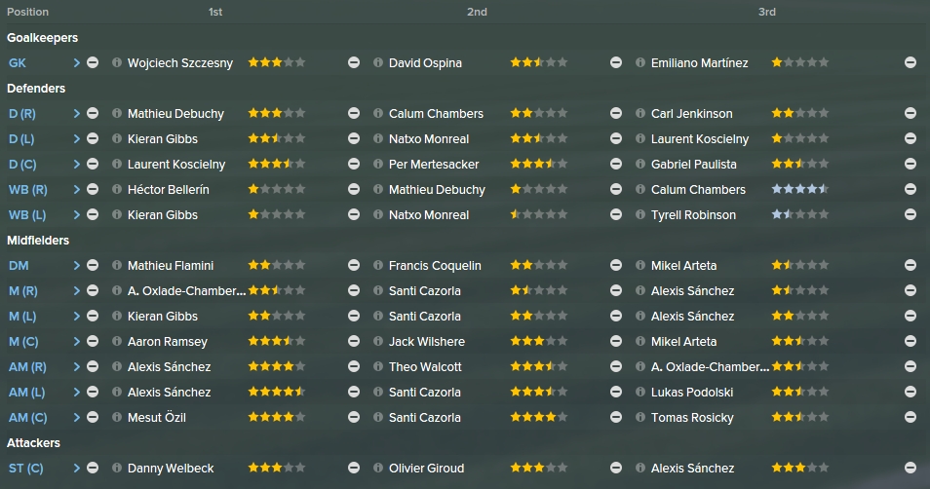The image size is (930, 489).
Task: Open the info icon beside Theo Walcott
Action: pyautogui.click(x=378, y=367)
